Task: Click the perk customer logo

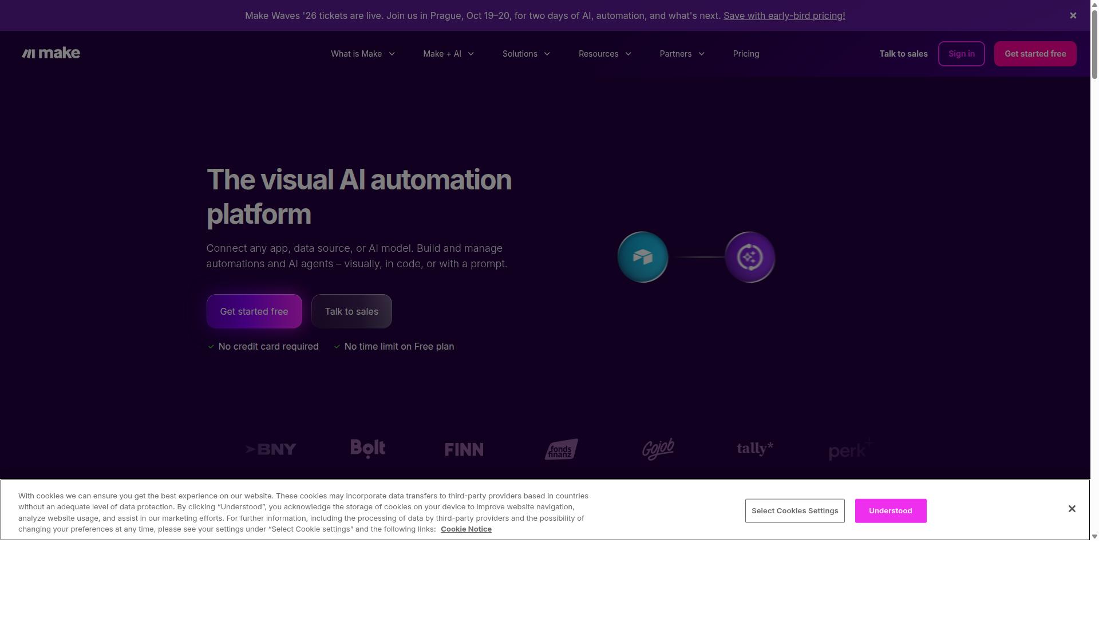Action: pyautogui.click(x=851, y=449)
